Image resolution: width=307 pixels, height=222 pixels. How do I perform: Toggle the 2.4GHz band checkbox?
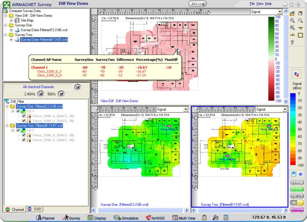point(41,94)
